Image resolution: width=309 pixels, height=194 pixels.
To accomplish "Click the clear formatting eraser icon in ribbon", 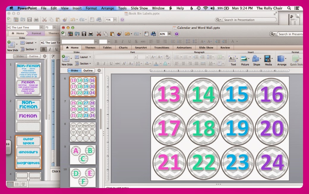I will point(167,57).
